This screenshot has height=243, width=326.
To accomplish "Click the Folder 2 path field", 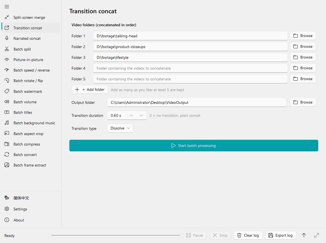I will (x=190, y=47).
